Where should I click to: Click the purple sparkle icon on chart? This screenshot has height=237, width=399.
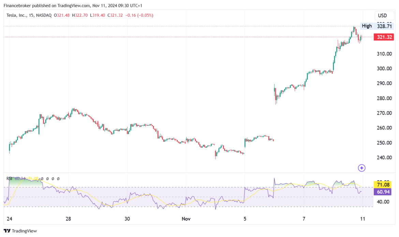click(x=361, y=168)
